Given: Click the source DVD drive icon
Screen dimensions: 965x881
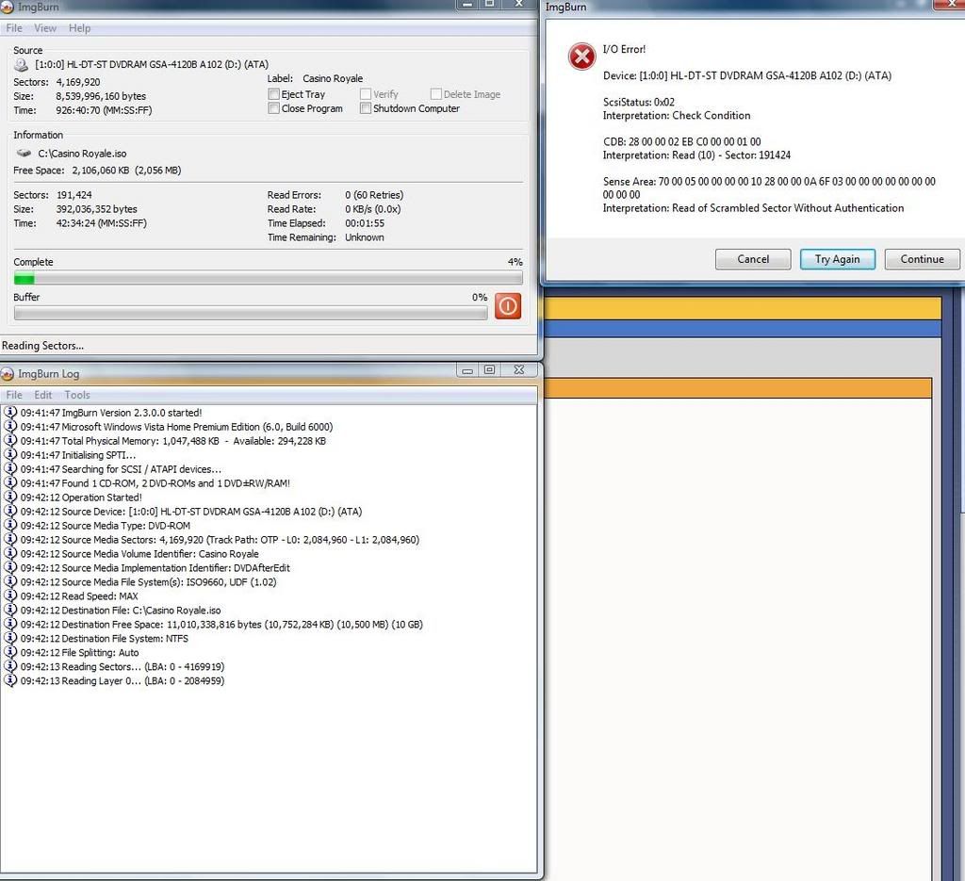Looking at the screenshot, I should click(x=22, y=65).
